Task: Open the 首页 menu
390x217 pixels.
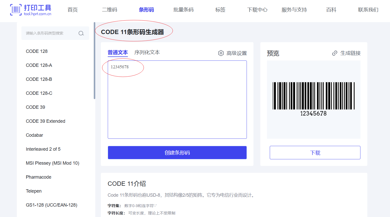Action: pos(73,10)
